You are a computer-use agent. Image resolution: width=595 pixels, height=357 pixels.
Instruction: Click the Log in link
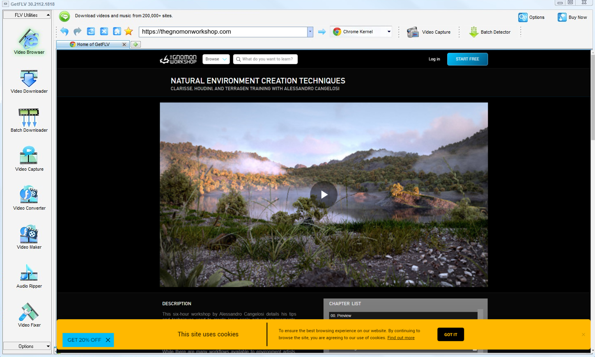(x=434, y=59)
